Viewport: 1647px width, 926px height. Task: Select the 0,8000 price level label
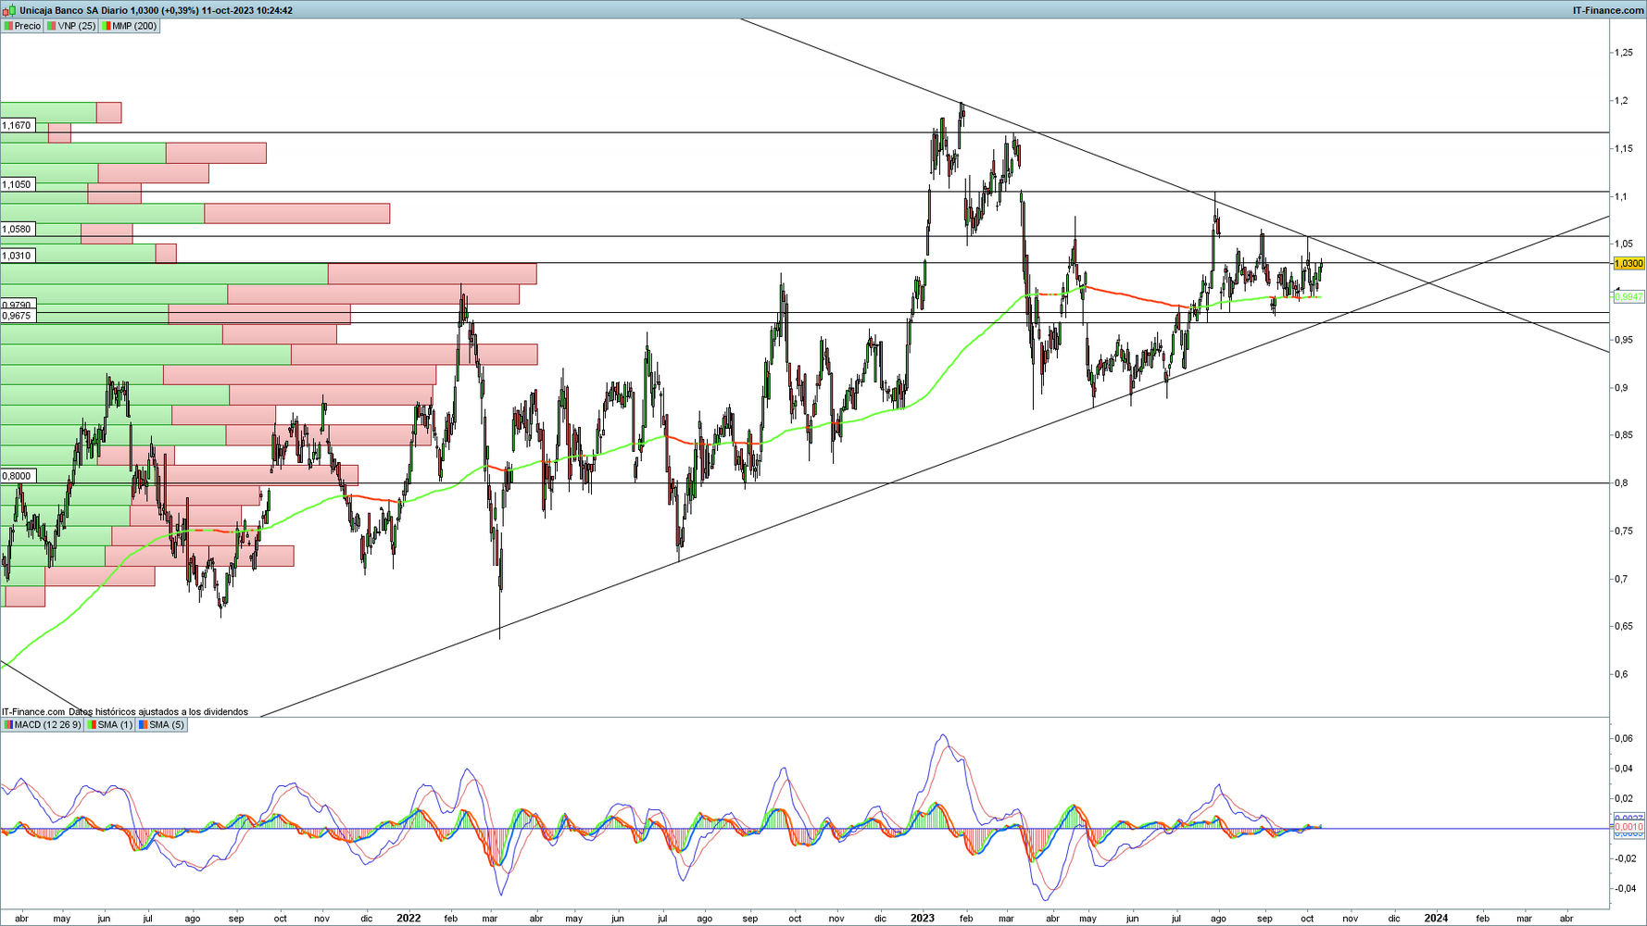17,476
